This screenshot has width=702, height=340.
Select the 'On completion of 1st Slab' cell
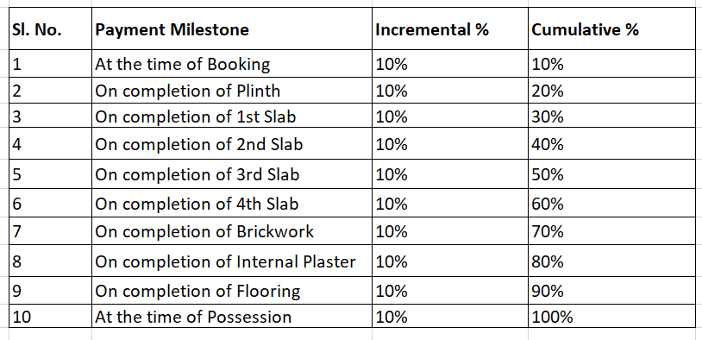tap(231, 116)
